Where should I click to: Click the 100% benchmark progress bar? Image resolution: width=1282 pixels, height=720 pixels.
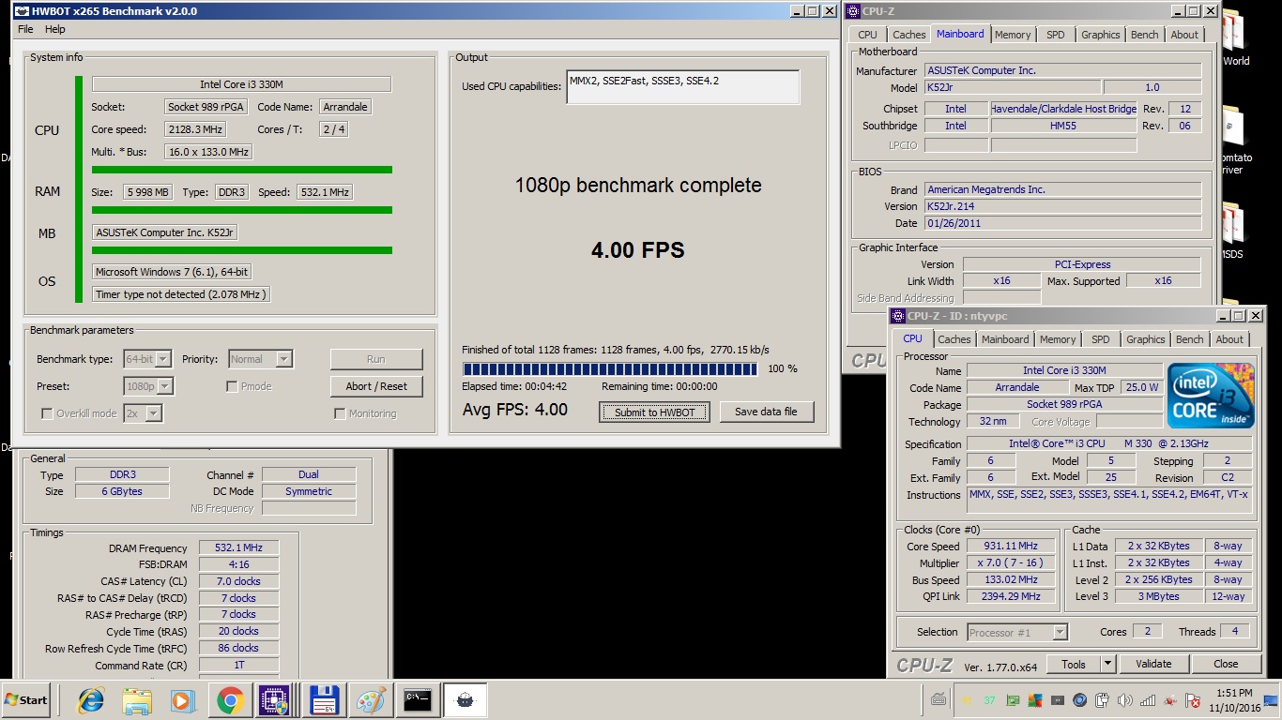pos(610,369)
